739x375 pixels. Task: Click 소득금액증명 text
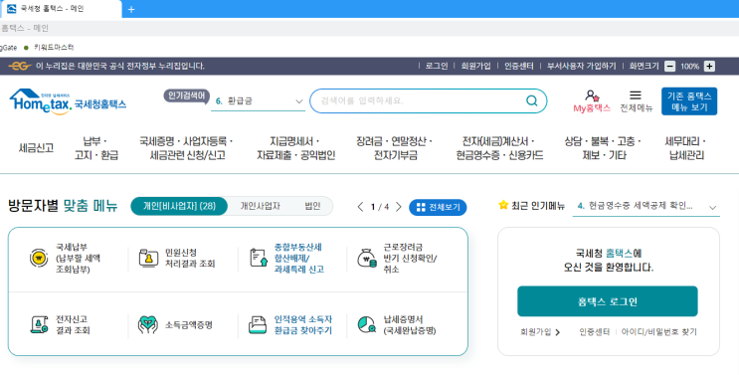click(189, 325)
